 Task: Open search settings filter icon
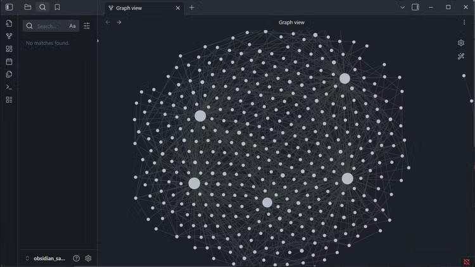(87, 26)
